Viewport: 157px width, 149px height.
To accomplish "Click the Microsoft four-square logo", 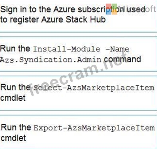I will click(111, 9).
